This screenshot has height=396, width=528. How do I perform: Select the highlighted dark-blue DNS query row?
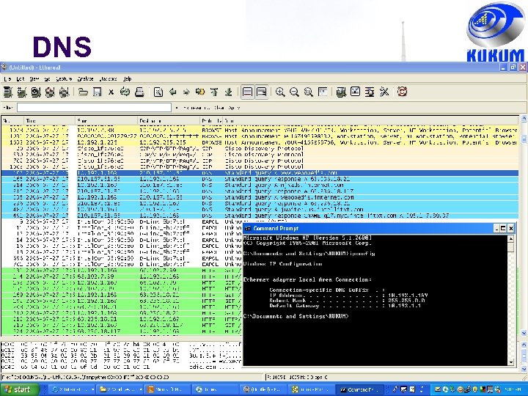click(260, 173)
